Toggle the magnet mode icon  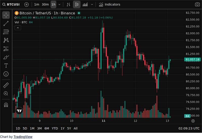click(6, 105)
